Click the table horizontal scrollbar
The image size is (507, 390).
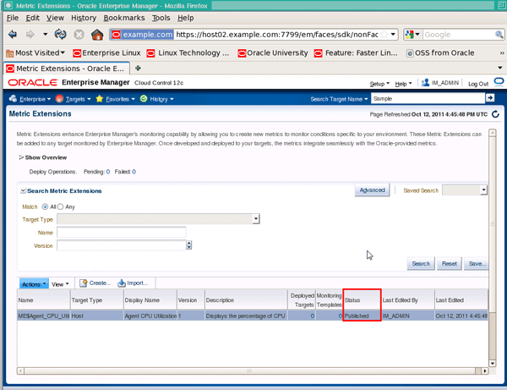click(249, 371)
